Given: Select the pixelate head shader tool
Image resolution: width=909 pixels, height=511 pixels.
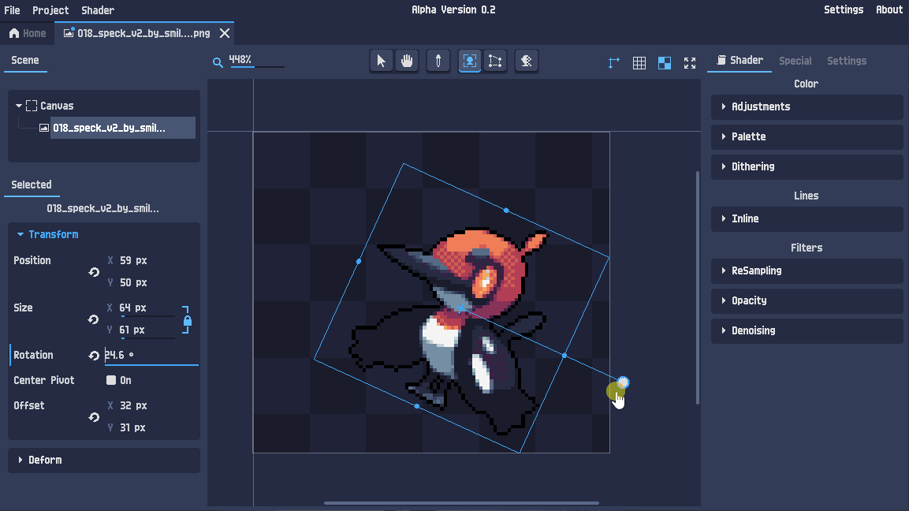Looking at the screenshot, I should 527,61.
